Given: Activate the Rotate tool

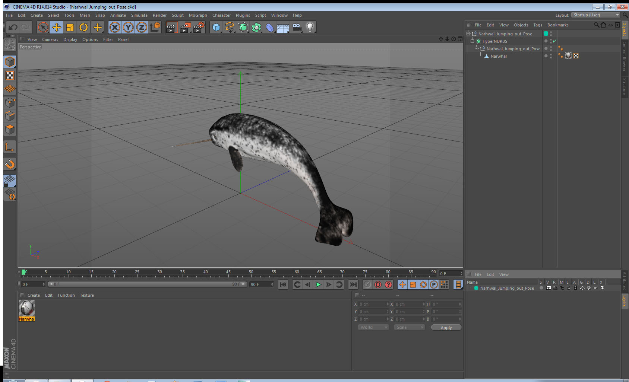Looking at the screenshot, I should (x=83, y=27).
